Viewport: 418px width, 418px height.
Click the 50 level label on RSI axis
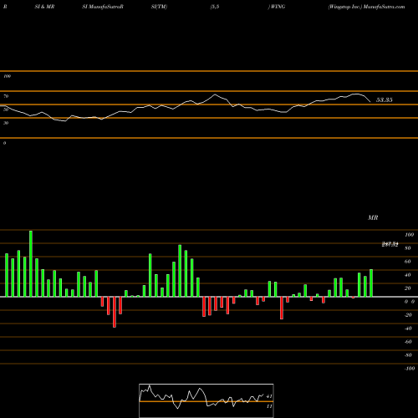tap(6, 110)
